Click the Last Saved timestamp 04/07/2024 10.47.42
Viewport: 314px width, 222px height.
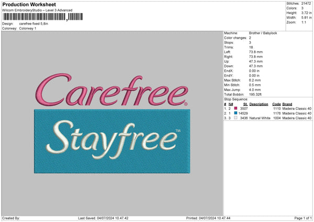tap(113, 218)
